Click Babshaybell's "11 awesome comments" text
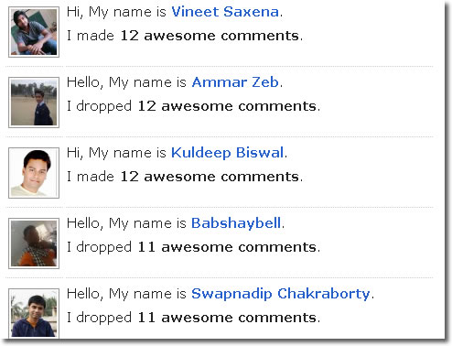 (227, 247)
